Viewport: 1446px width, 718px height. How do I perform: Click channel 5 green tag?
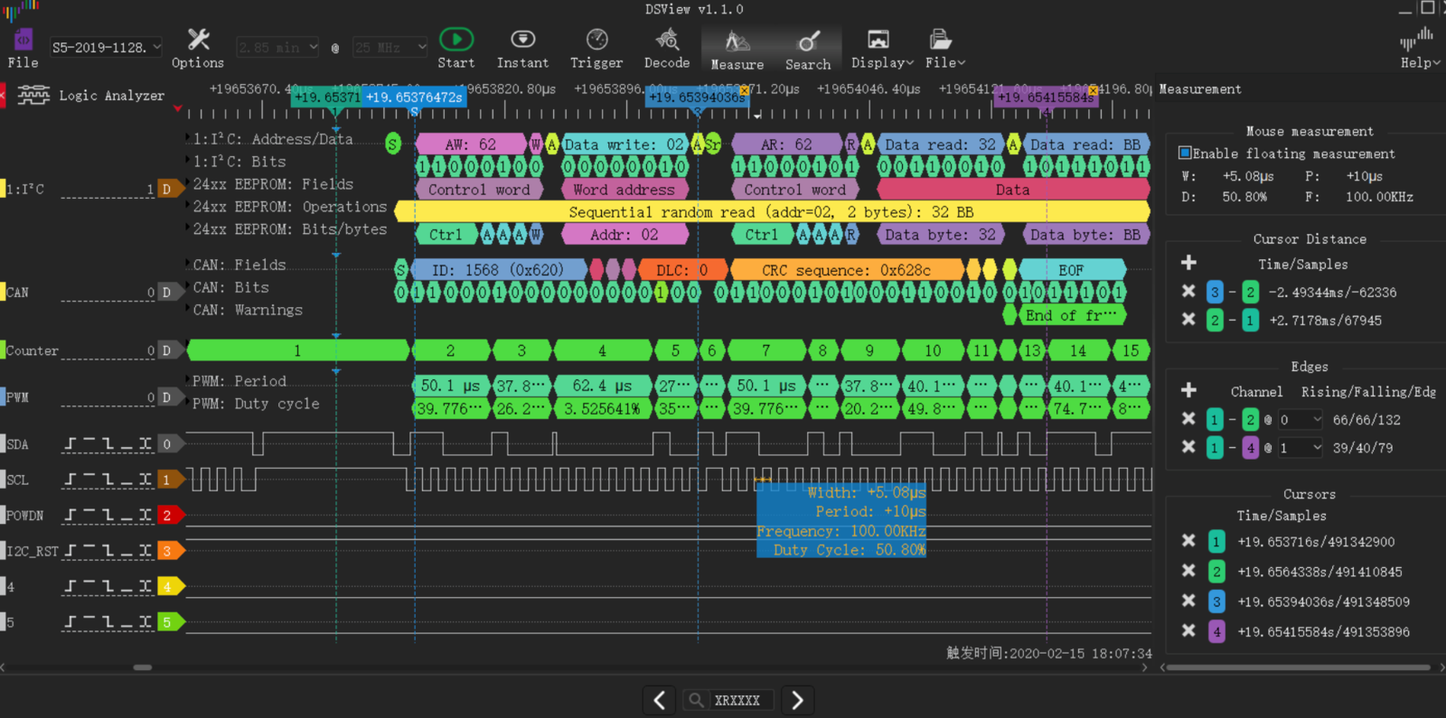[169, 621]
